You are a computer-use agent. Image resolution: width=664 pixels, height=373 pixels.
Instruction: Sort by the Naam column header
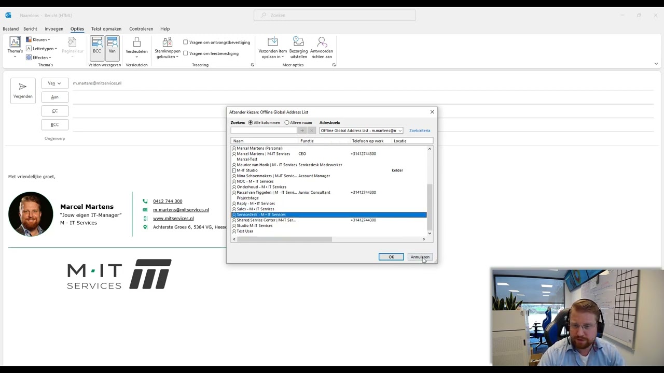point(265,141)
